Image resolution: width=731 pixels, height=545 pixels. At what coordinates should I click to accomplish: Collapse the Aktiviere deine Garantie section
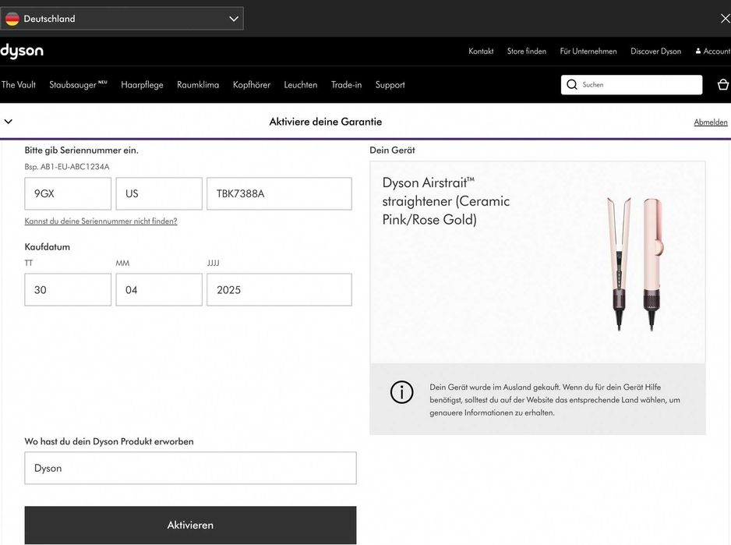click(9, 122)
